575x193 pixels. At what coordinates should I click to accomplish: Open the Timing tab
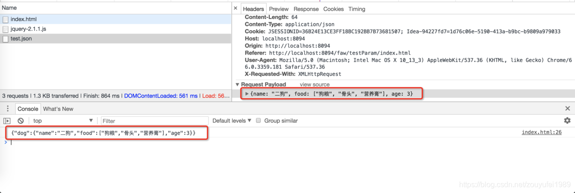(x=357, y=9)
